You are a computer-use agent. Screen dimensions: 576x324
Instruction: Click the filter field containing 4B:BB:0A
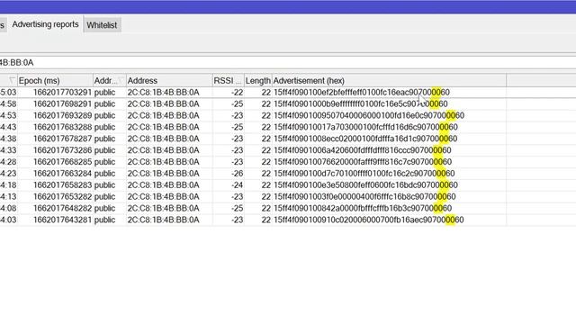point(288,62)
